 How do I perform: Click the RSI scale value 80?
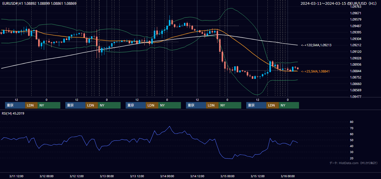pos(351,122)
